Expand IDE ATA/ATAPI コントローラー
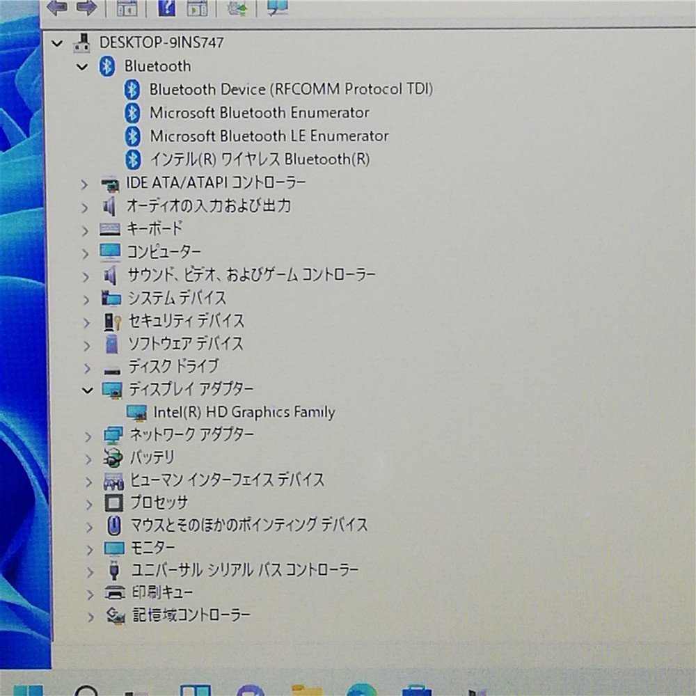 pyautogui.click(x=84, y=184)
